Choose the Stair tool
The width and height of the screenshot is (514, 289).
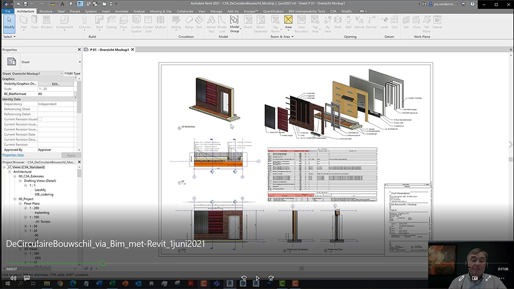[x=199, y=22]
